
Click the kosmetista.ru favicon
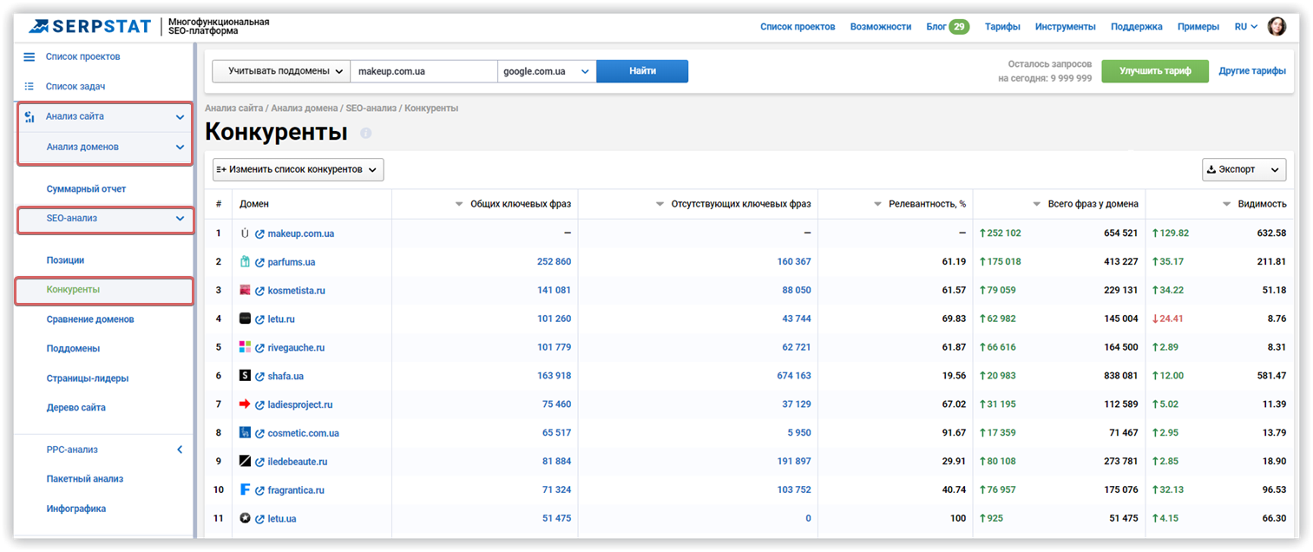click(245, 290)
